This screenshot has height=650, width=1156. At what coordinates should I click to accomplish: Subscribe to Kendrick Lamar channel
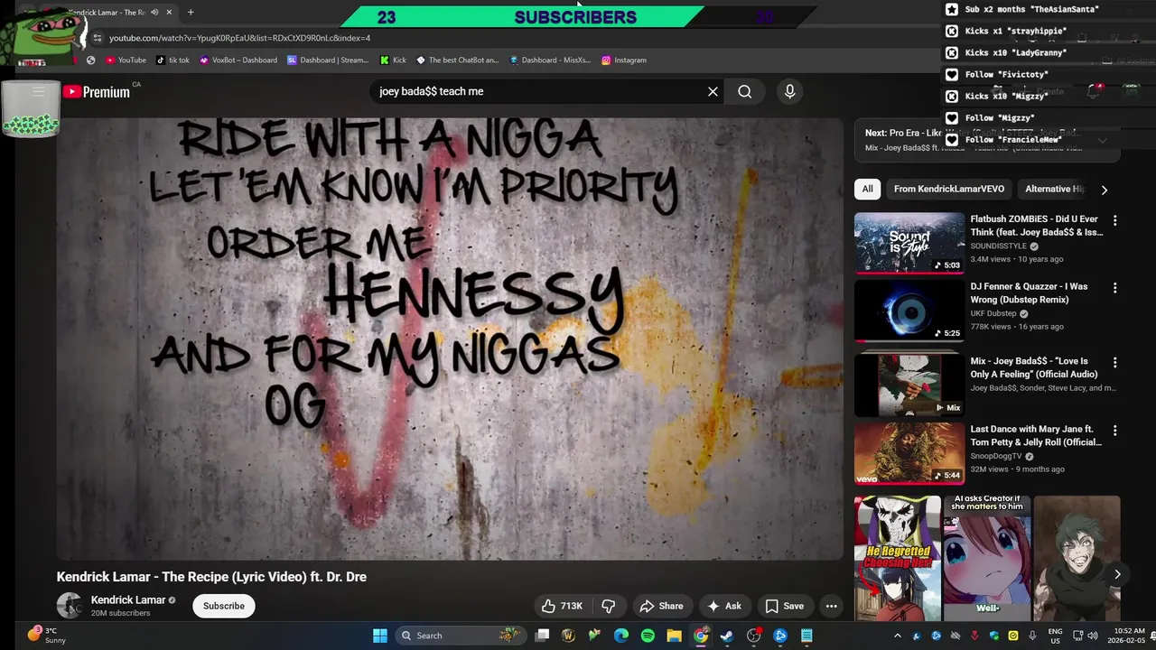click(223, 606)
